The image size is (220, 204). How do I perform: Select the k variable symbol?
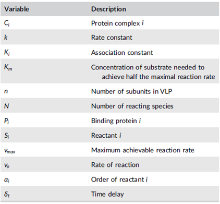(6, 38)
